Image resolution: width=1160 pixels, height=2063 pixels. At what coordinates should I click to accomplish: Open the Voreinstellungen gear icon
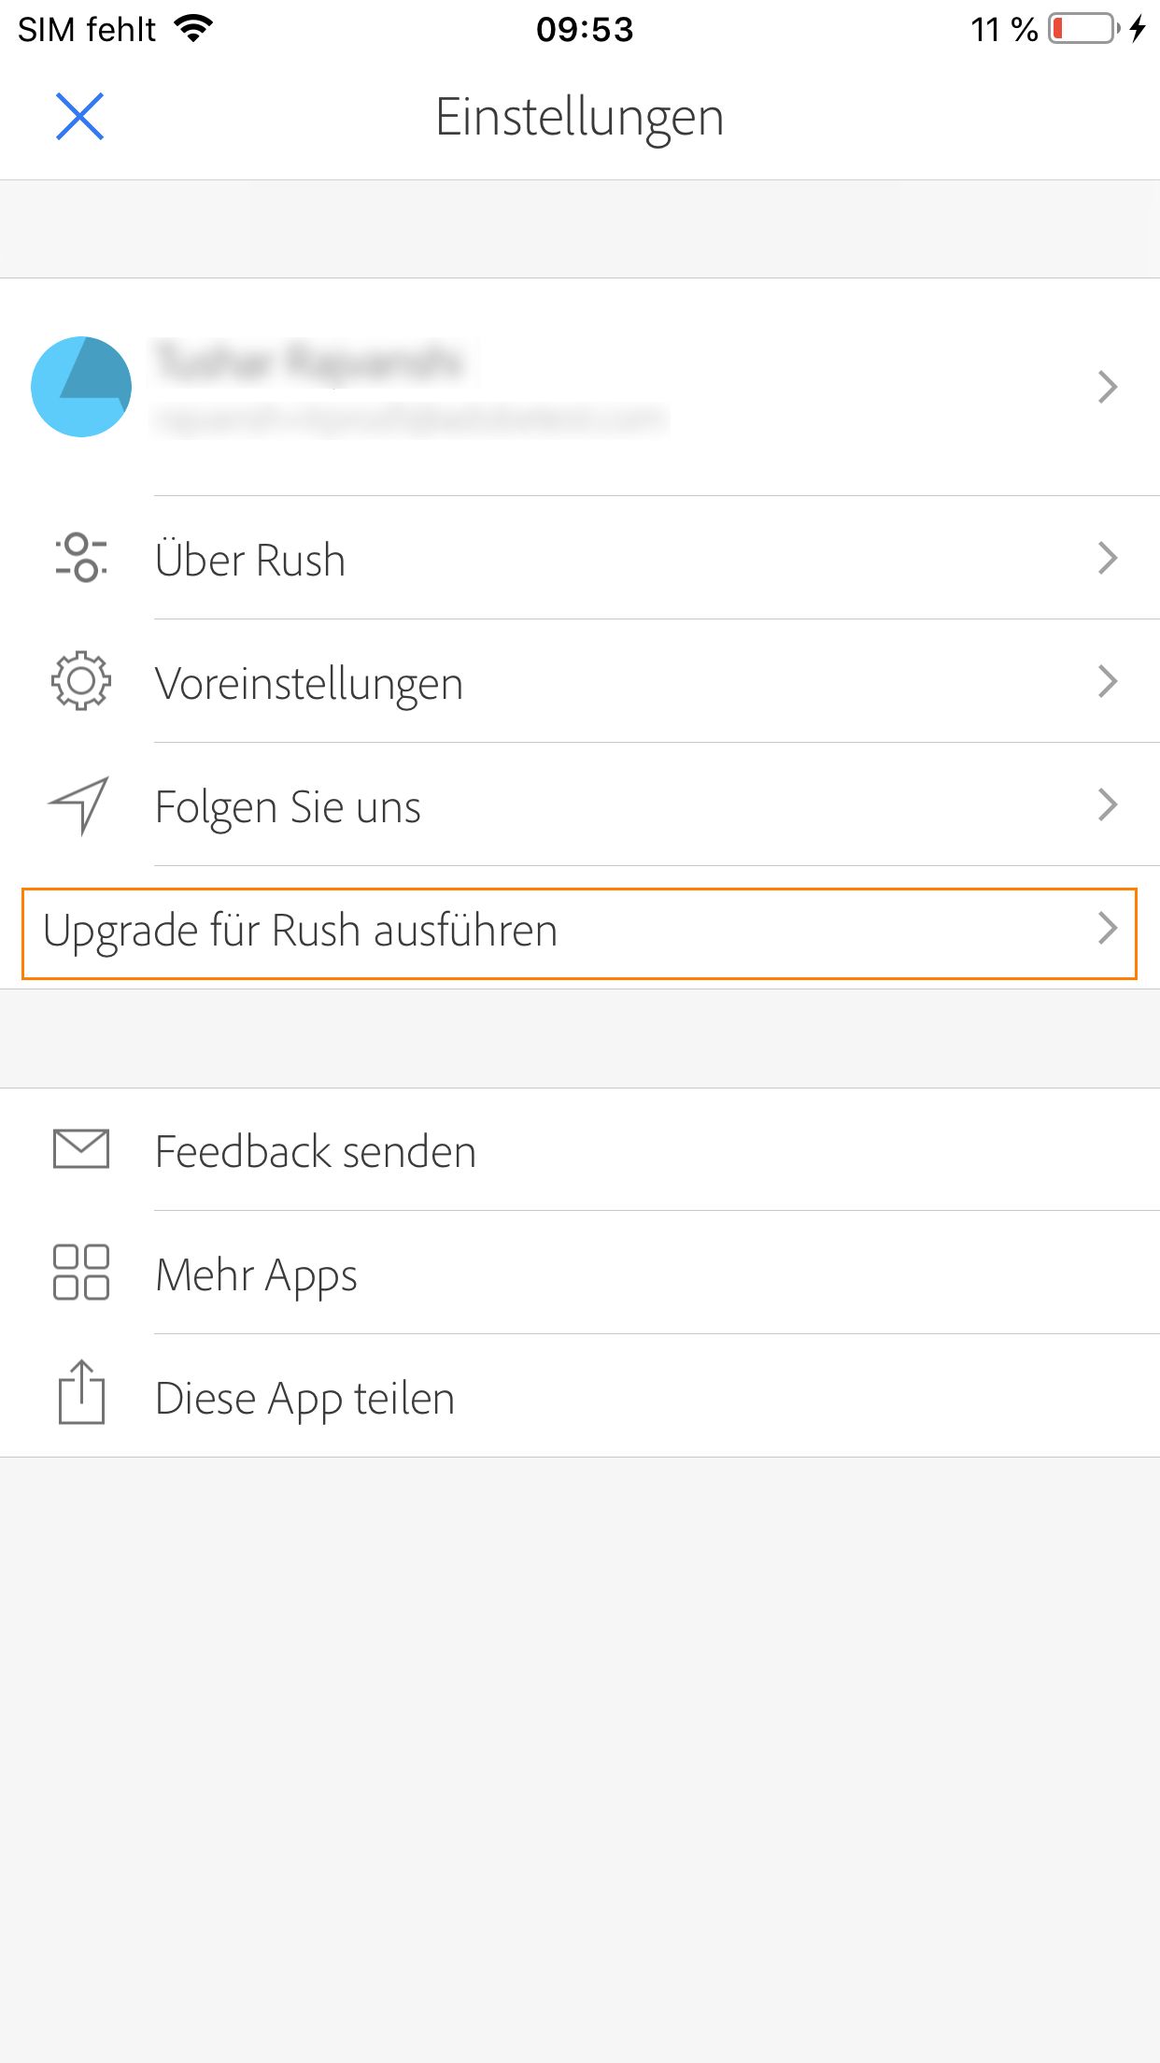click(x=80, y=683)
